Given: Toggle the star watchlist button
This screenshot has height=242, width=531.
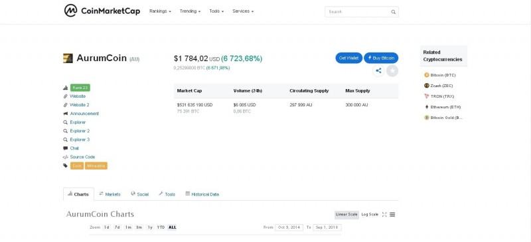Looking at the screenshot, I should click(x=392, y=70).
